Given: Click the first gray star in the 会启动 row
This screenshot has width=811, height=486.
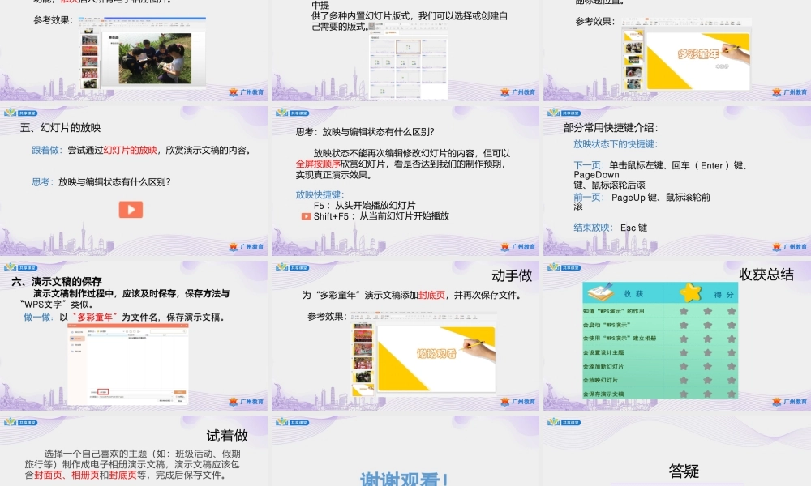Looking at the screenshot, I should coord(684,325).
